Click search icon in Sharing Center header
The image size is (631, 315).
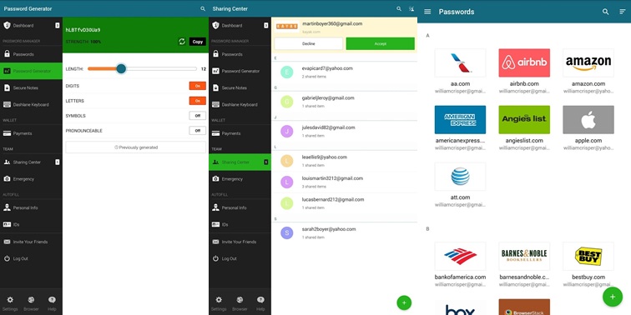pos(399,8)
